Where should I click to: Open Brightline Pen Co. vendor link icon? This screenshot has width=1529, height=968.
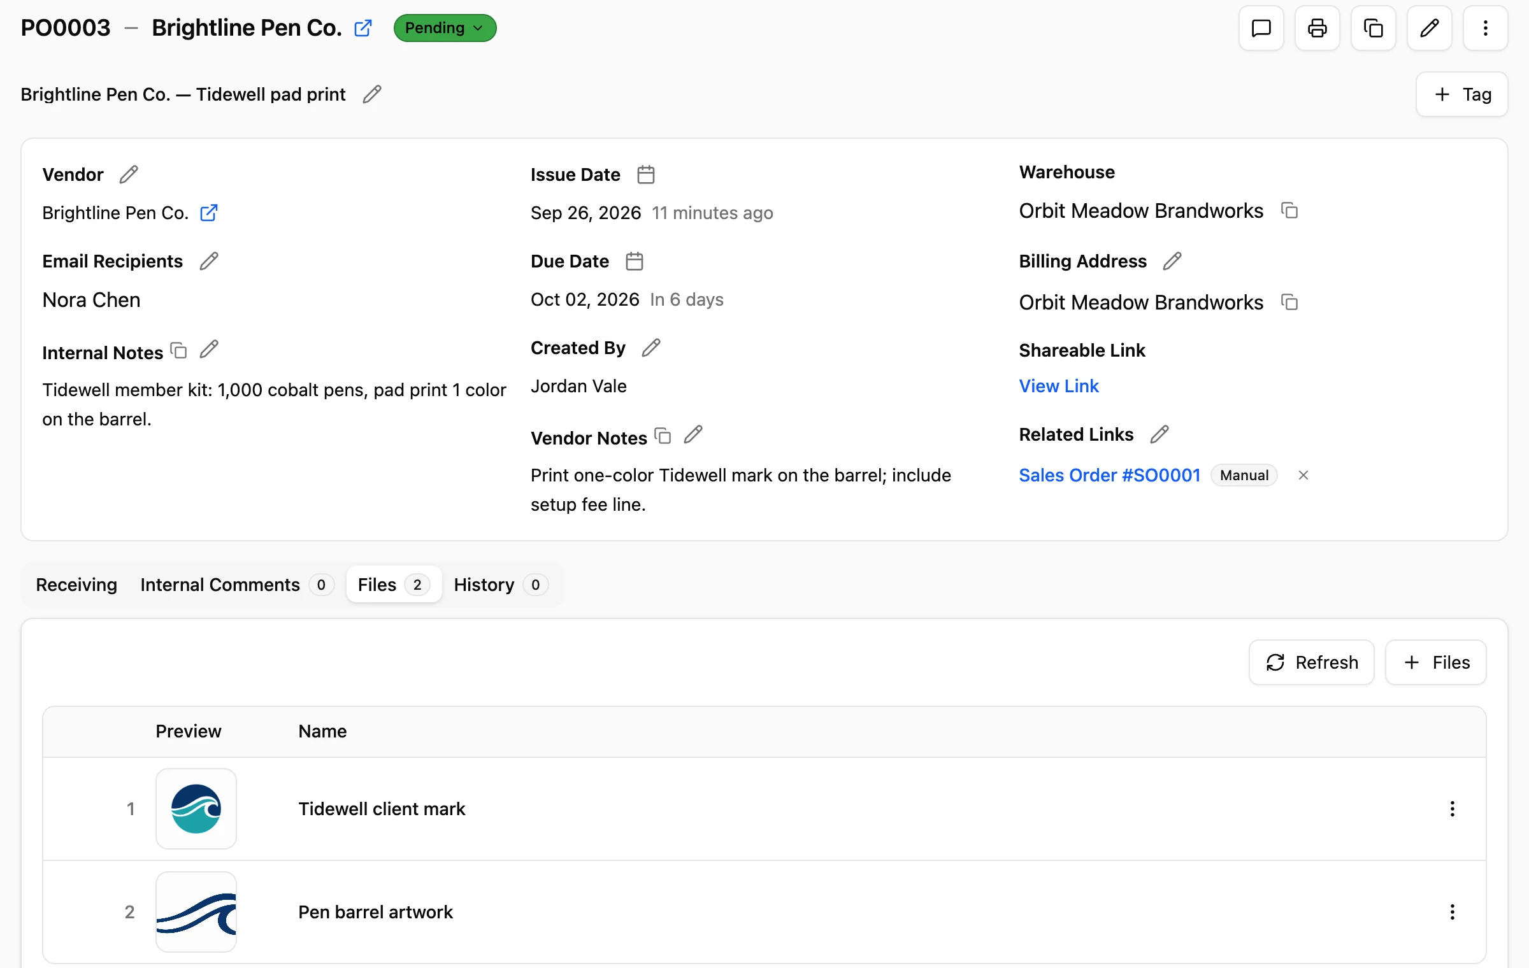pos(208,213)
